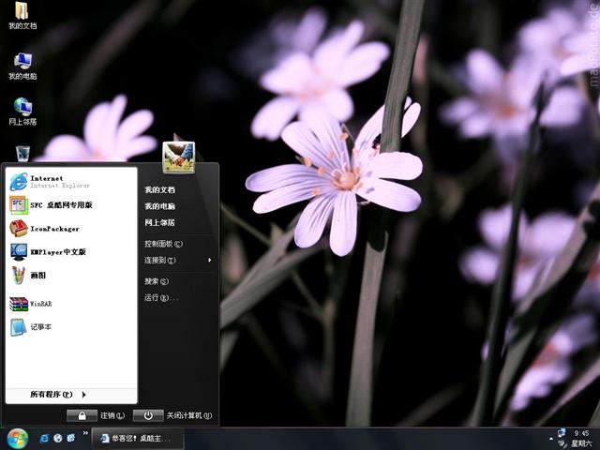Launch Internet Explorer from the Start menu

(71, 182)
